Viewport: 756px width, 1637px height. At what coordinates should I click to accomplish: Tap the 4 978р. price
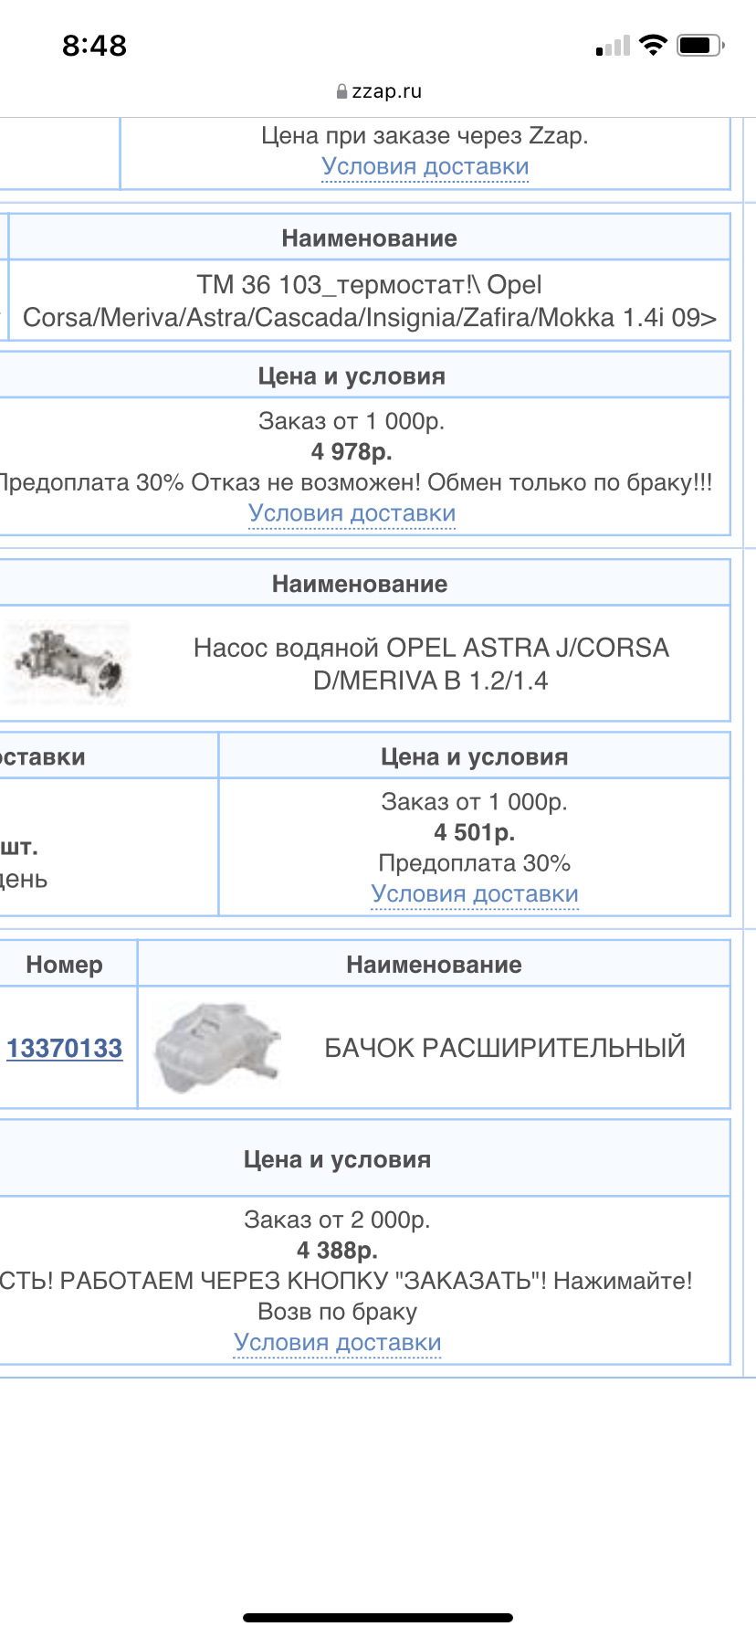(352, 452)
